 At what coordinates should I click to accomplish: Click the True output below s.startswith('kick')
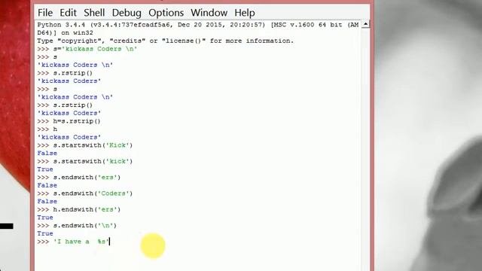[x=45, y=169]
